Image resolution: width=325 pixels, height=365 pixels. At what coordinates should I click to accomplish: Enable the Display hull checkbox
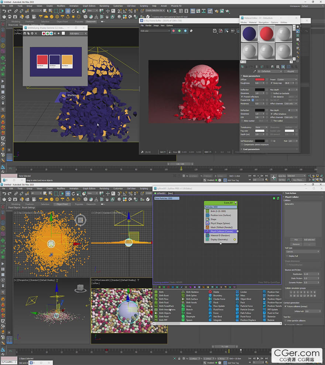(x=287, y=255)
